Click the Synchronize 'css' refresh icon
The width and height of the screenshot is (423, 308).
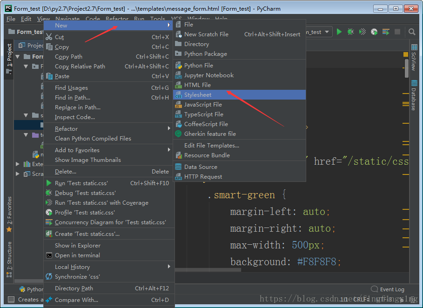click(x=49, y=276)
